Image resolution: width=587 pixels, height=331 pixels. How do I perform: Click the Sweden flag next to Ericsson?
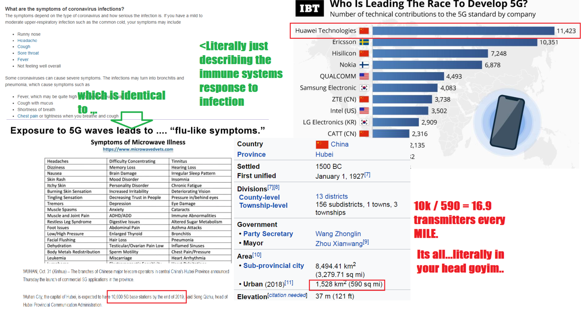364,42
